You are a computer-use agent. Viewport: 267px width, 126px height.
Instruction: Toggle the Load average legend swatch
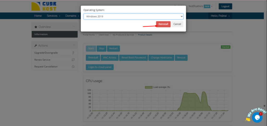pos(148,87)
